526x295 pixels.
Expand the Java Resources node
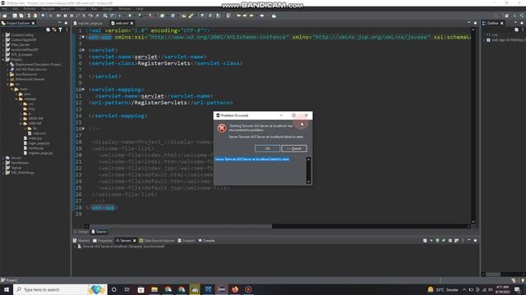point(8,75)
